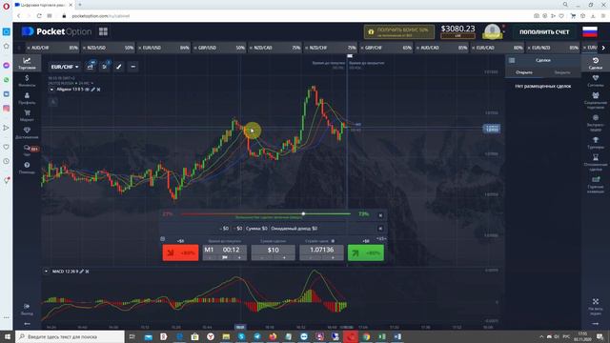This screenshot has width=610, height=343.
Task: Open Social trading icon in right sidebar
Action: click(595, 100)
